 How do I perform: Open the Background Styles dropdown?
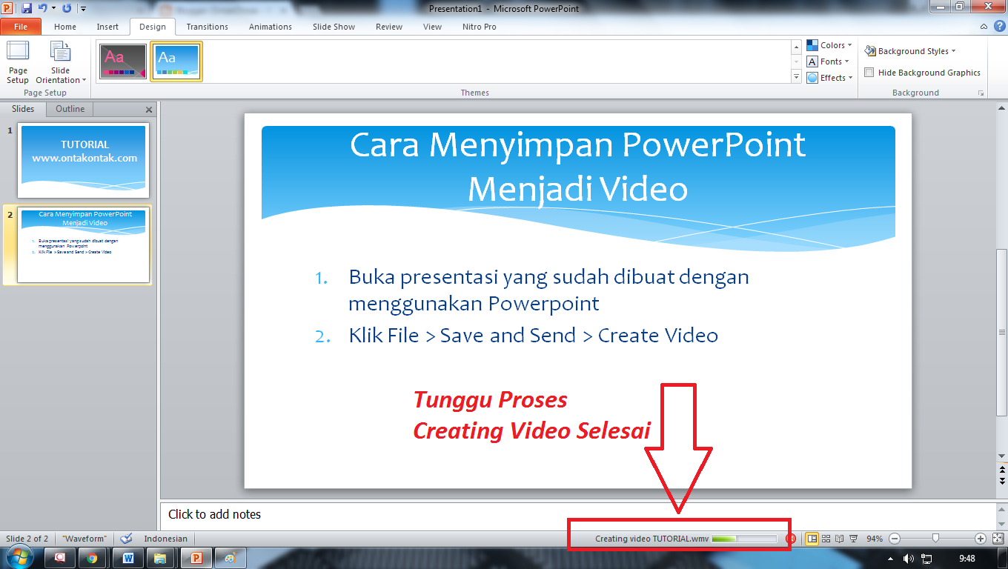pos(910,51)
